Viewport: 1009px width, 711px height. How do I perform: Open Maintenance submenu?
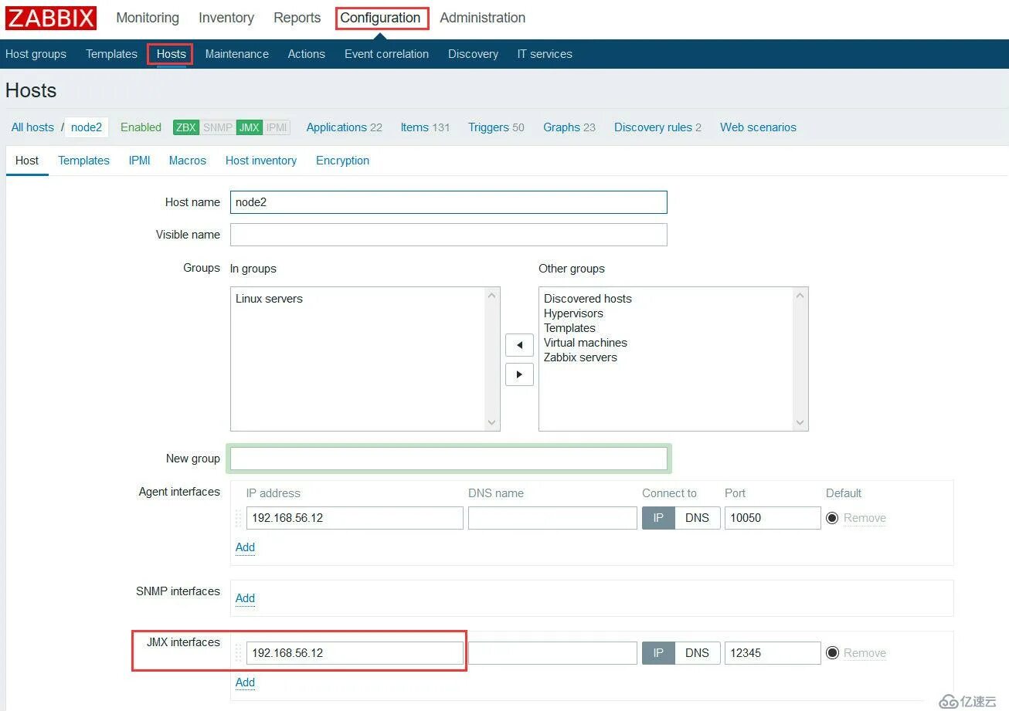tap(237, 54)
